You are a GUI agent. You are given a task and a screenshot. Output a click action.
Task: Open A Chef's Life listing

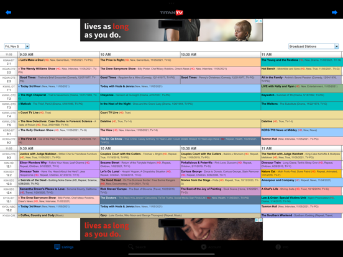pos(301,191)
